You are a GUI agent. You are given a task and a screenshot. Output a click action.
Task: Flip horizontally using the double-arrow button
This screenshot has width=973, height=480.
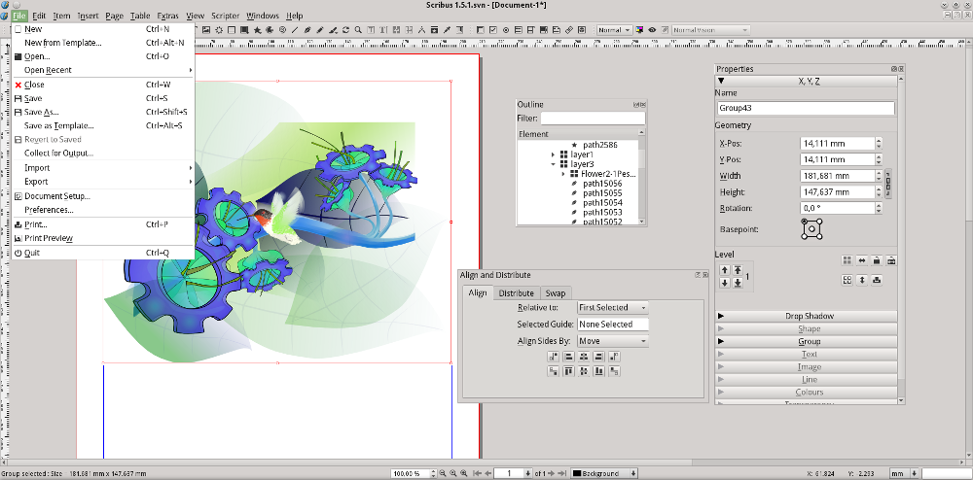[862, 260]
